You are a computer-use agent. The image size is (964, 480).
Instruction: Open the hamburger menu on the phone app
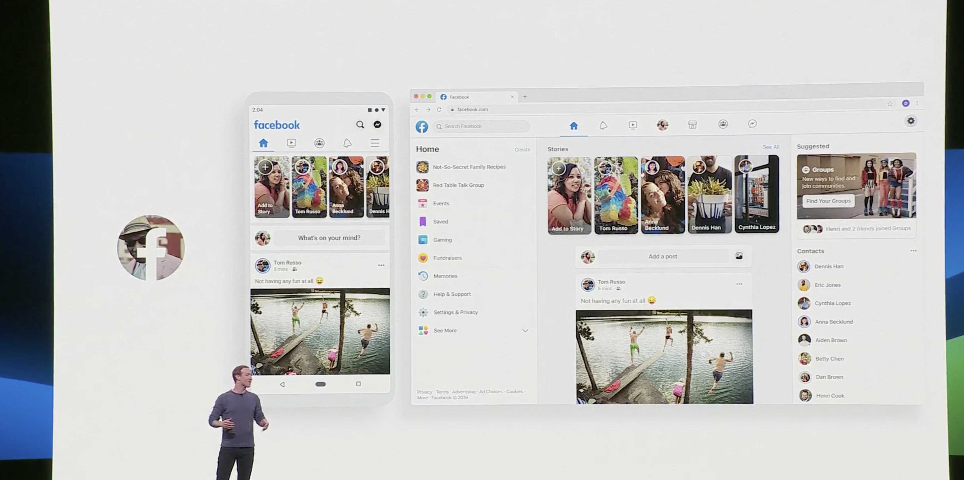(375, 143)
